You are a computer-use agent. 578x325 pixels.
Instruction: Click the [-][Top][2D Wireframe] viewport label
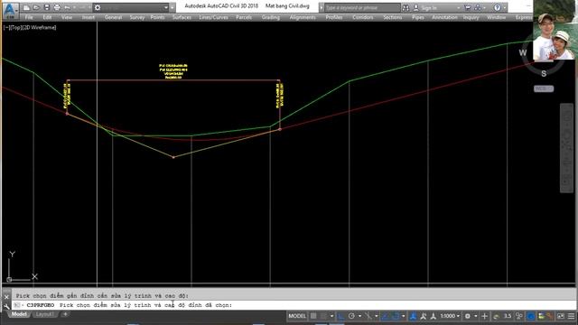[30, 27]
